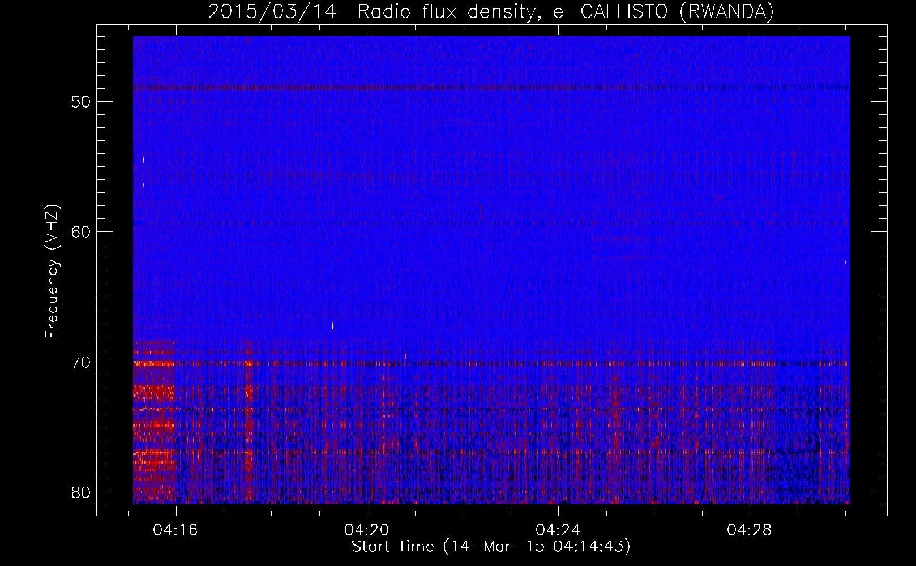The image size is (916, 566).
Task: Click the 'Frequency (MHZ)' vertical axis title
Action: pyautogui.click(x=52, y=272)
